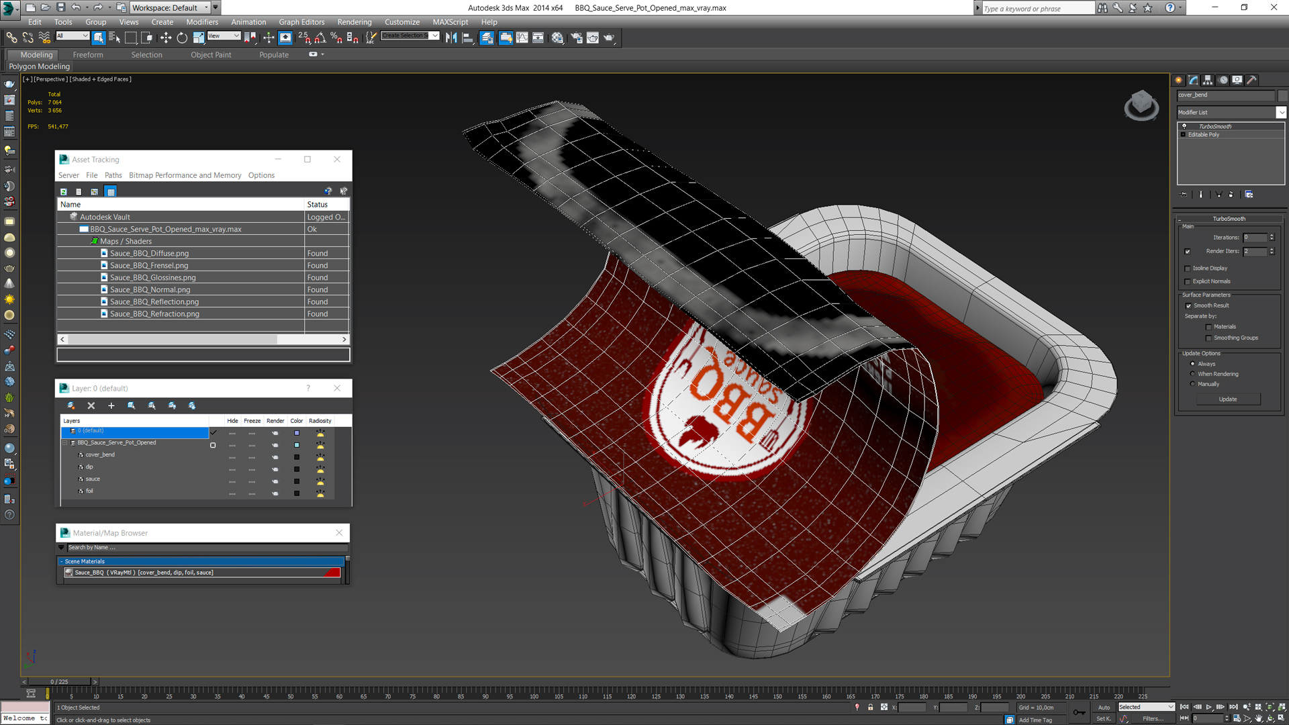Click the Select and Uniform Scale tool

pos(199,38)
